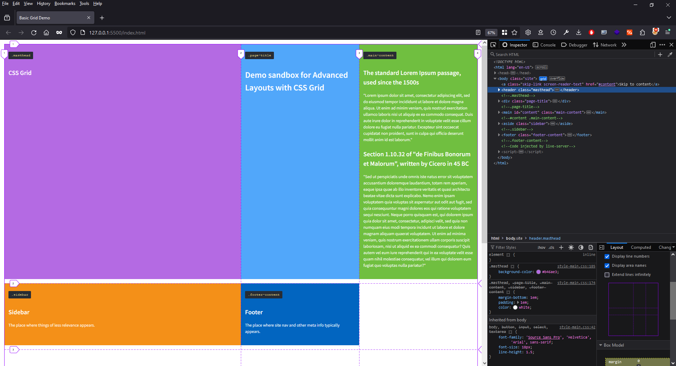Image resolution: width=676 pixels, height=366 pixels.
Task: Expand the script node
Action: point(499,152)
